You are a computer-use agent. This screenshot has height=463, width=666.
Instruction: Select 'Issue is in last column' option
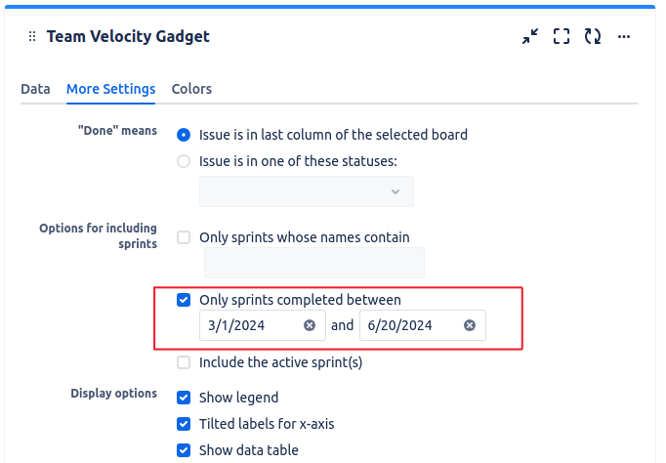(x=184, y=135)
